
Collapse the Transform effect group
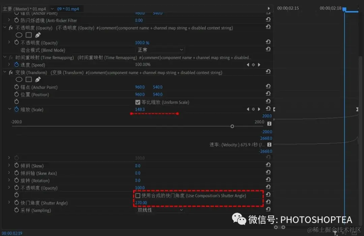(5, 72)
